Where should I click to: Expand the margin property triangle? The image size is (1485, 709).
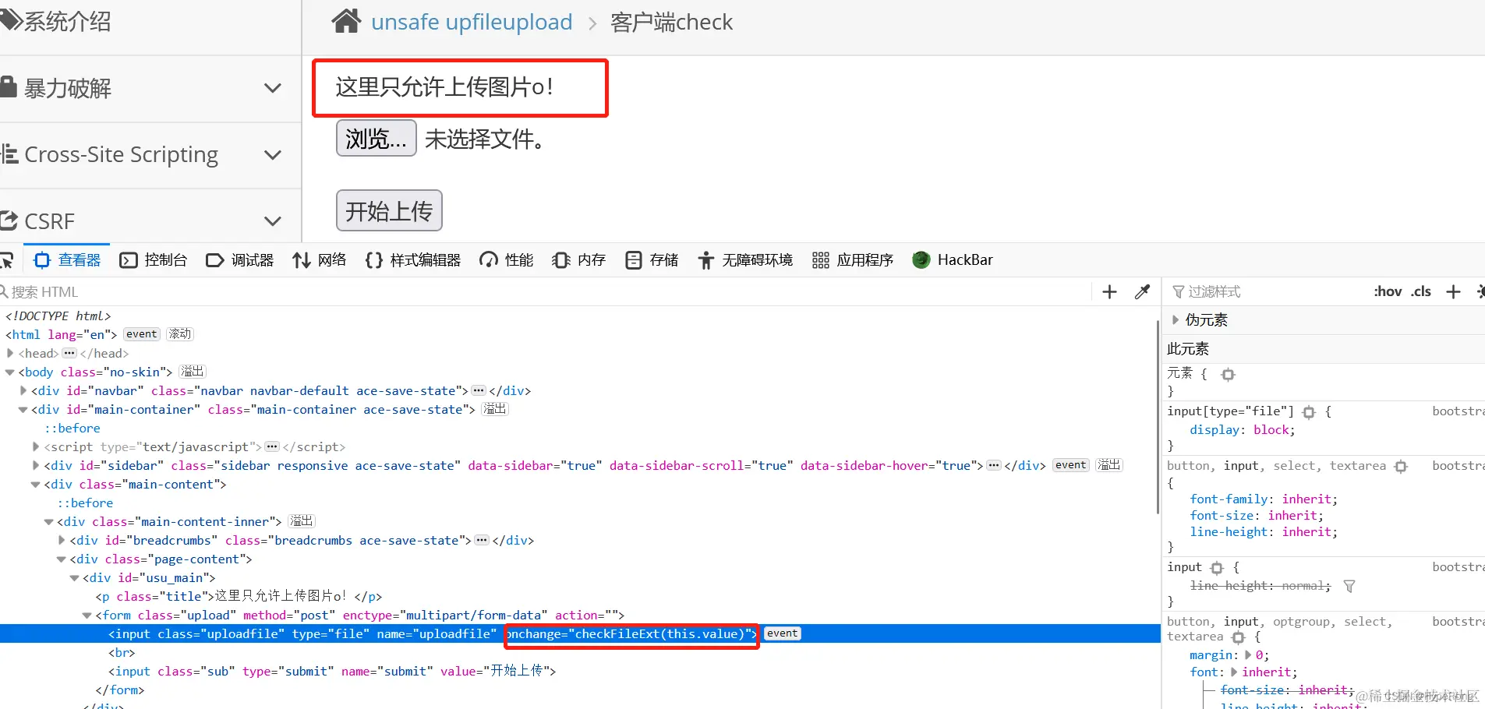pyautogui.click(x=1248, y=655)
